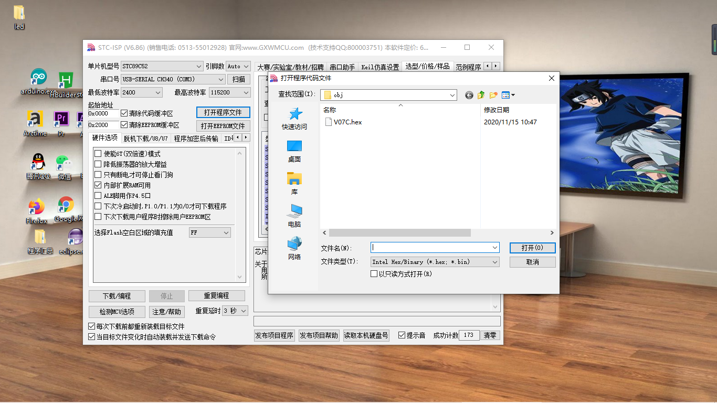
Task: Open 电脑 in the dialog sidebar
Action: pyautogui.click(x=294, y=216)
